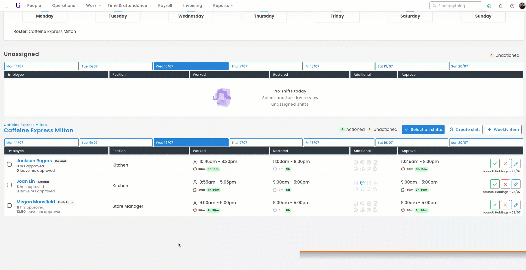526x270 pixels.
Task: Expand the People dropdown menu
Action: click(36, 5)
